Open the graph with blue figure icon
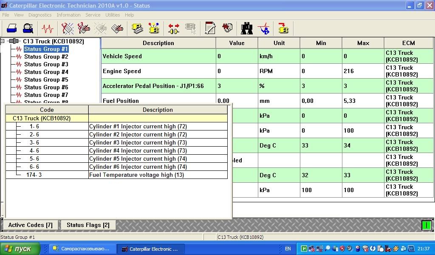435x255 pixels. (263, 28)
